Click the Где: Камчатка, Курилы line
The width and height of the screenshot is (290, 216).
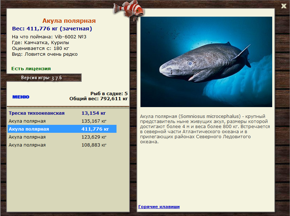[x=41, y=43]
